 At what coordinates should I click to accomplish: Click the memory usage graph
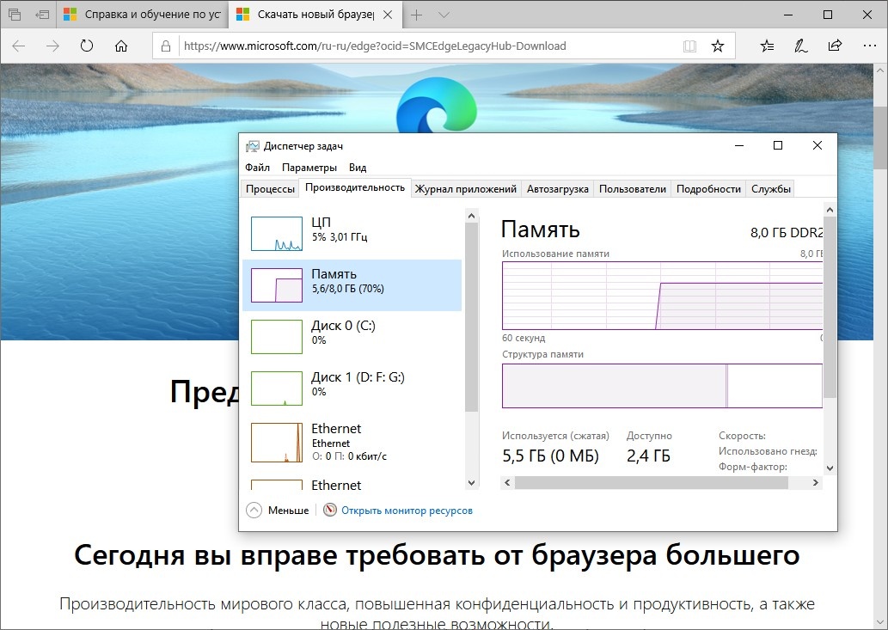point(662,296)
